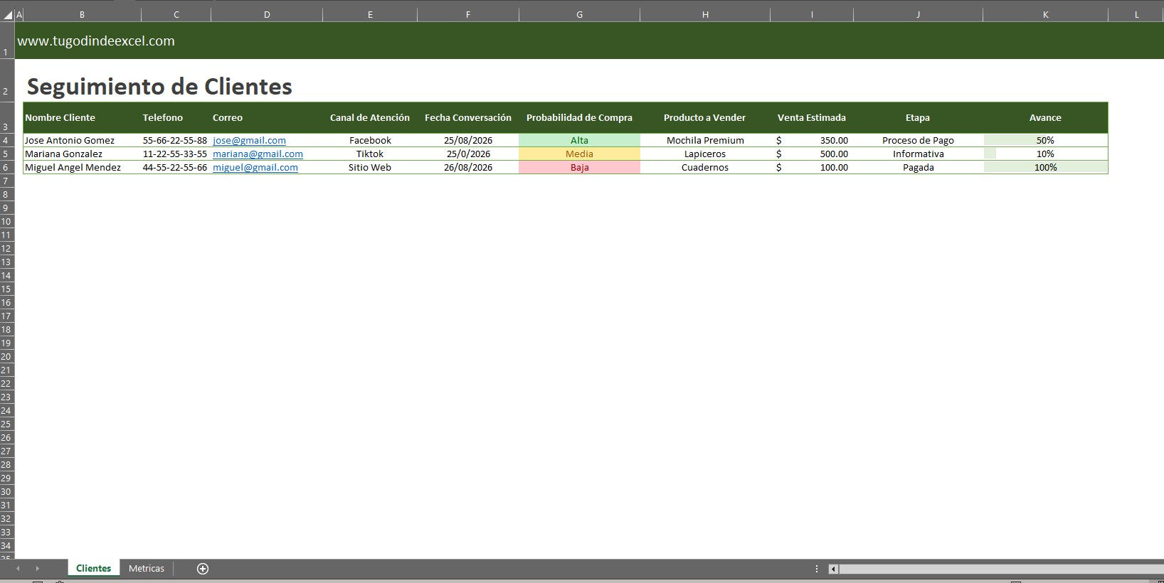Select column B header
The image size is (1164, 583).
click(x=82, y=14)
